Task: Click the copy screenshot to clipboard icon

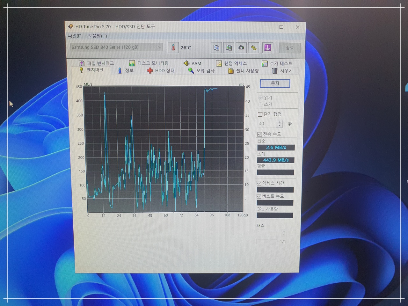Action: 229,47
